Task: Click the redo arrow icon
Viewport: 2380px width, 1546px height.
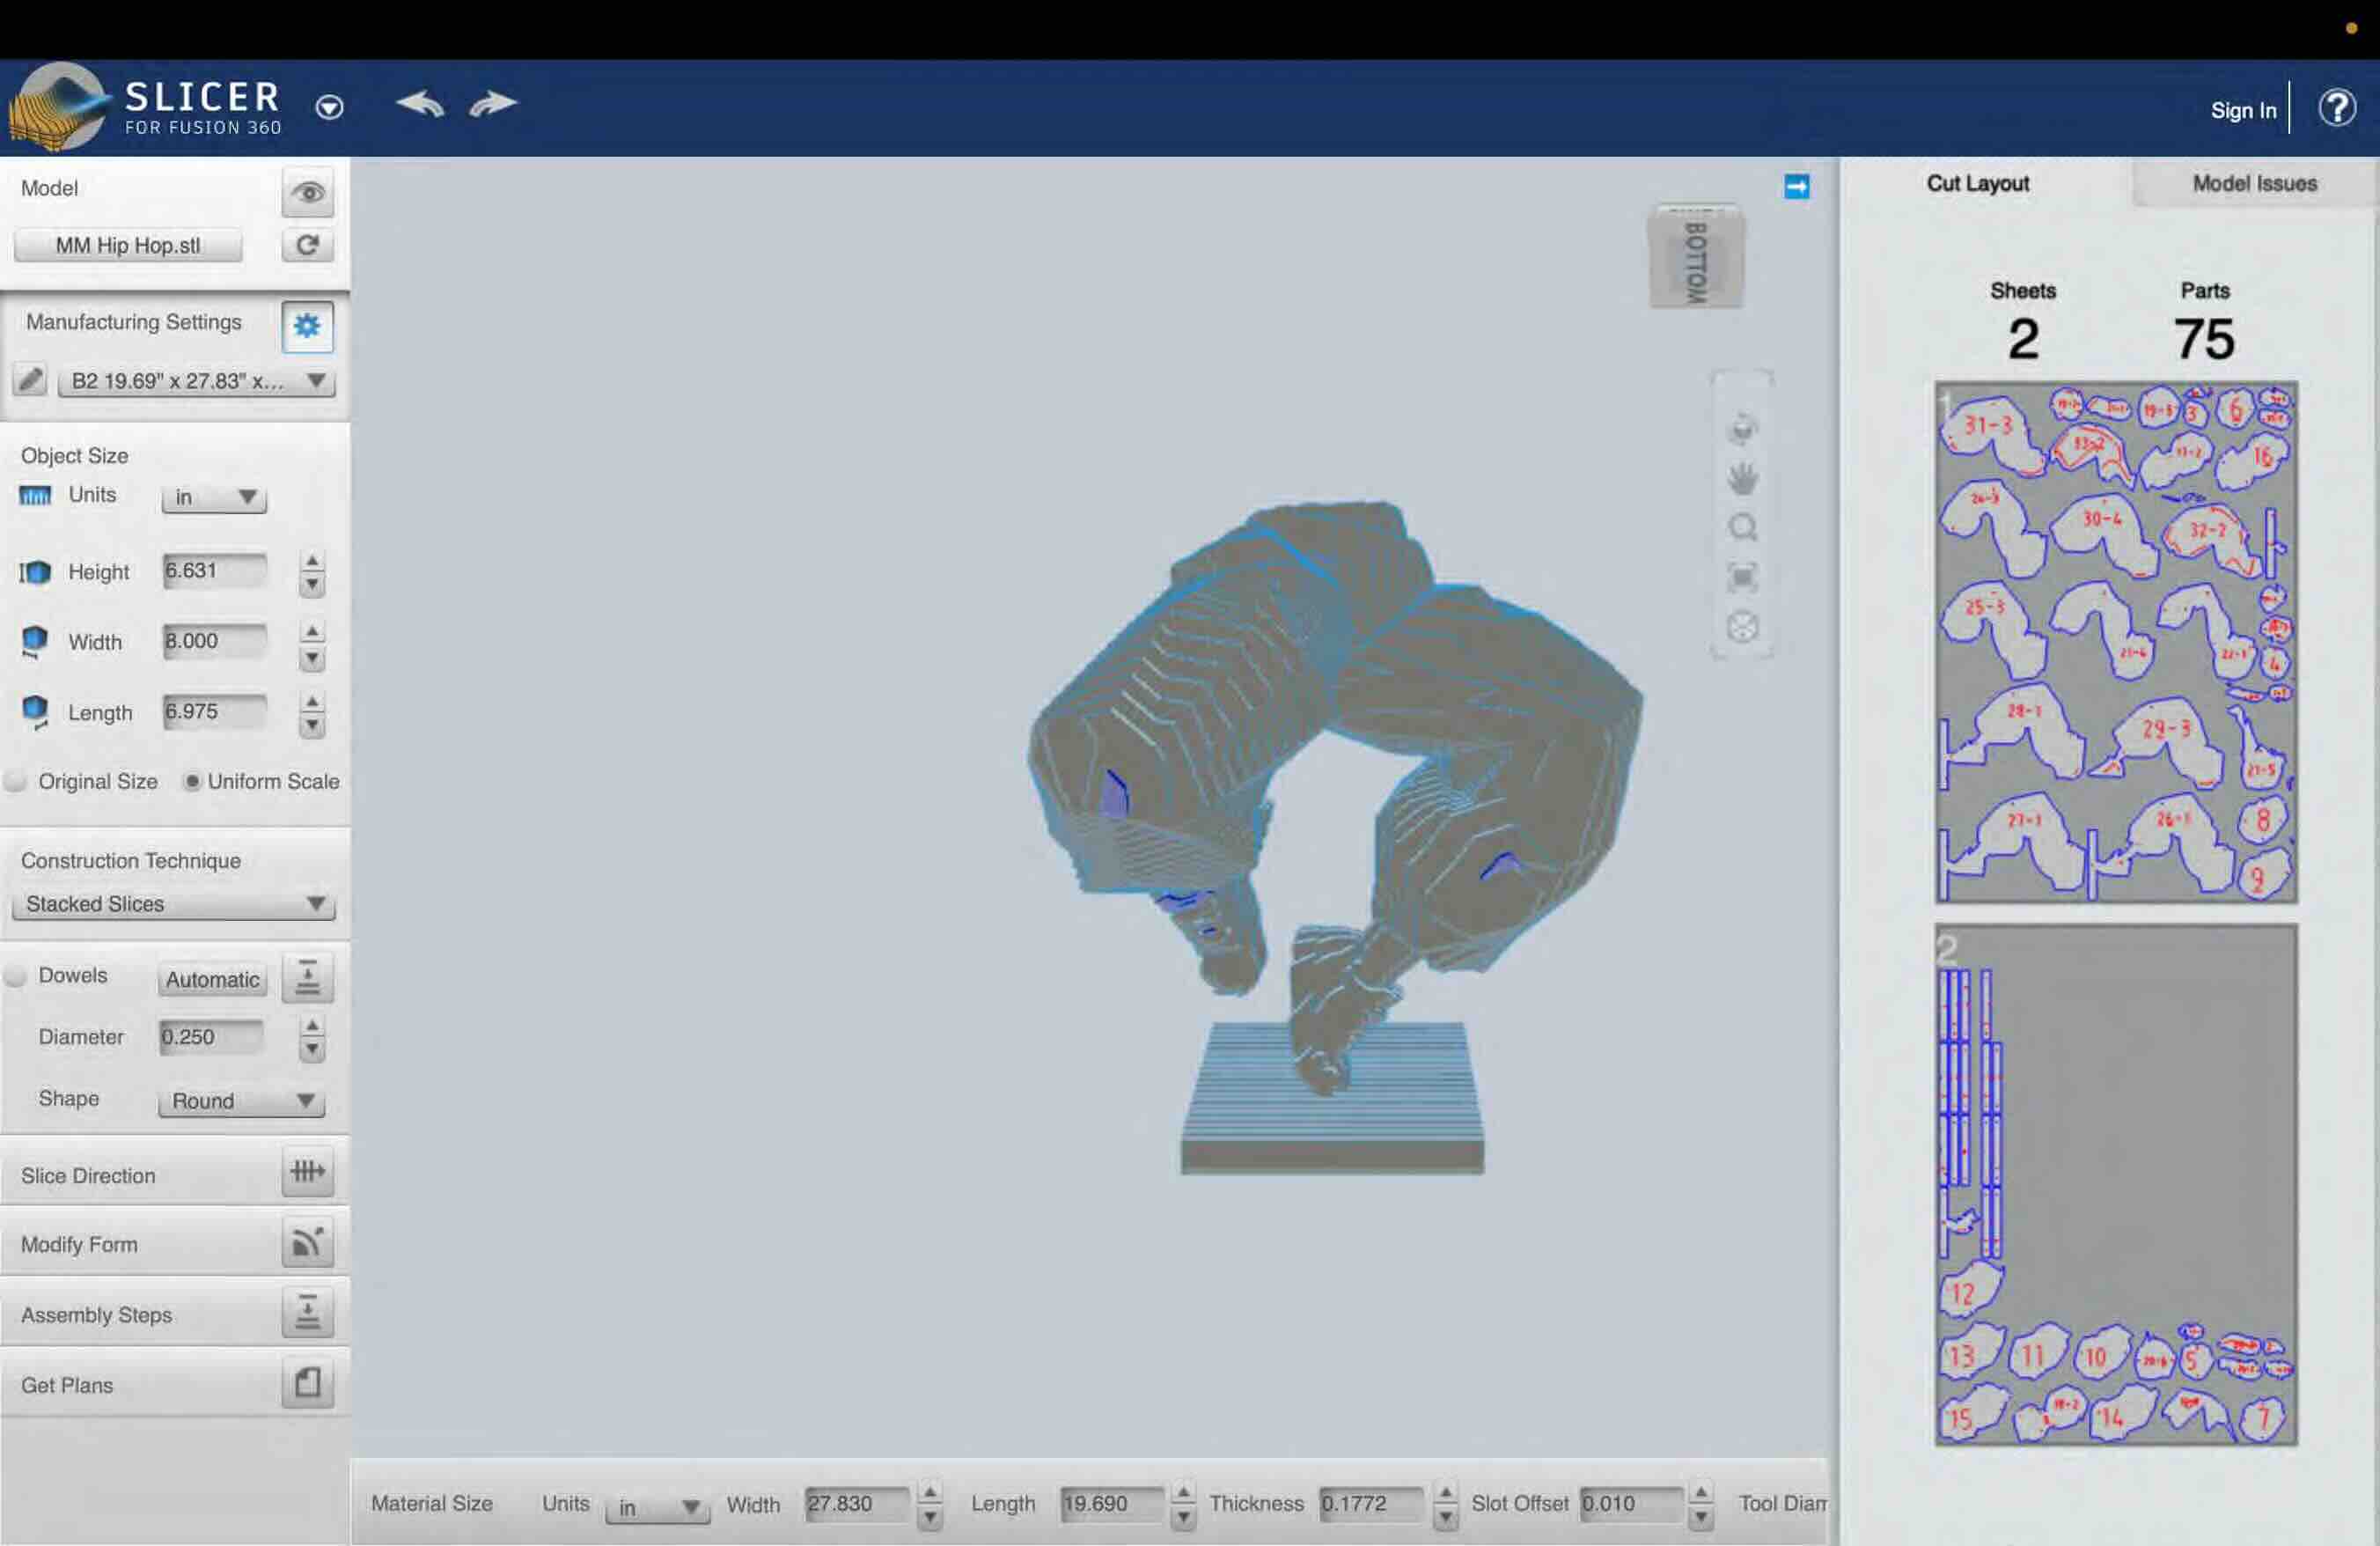Action: point(492,104)
